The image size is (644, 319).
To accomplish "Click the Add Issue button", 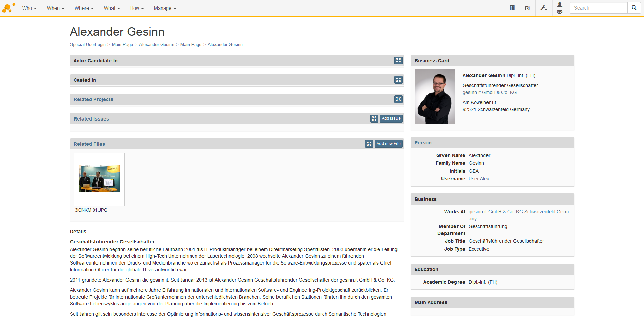I will (391, 118).
